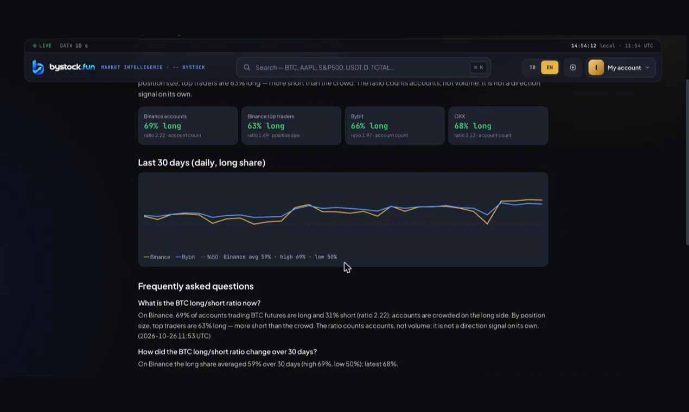Select the OKX 68% long card
The width and height of the screenshot is (689, 412).
click(498, 126)
